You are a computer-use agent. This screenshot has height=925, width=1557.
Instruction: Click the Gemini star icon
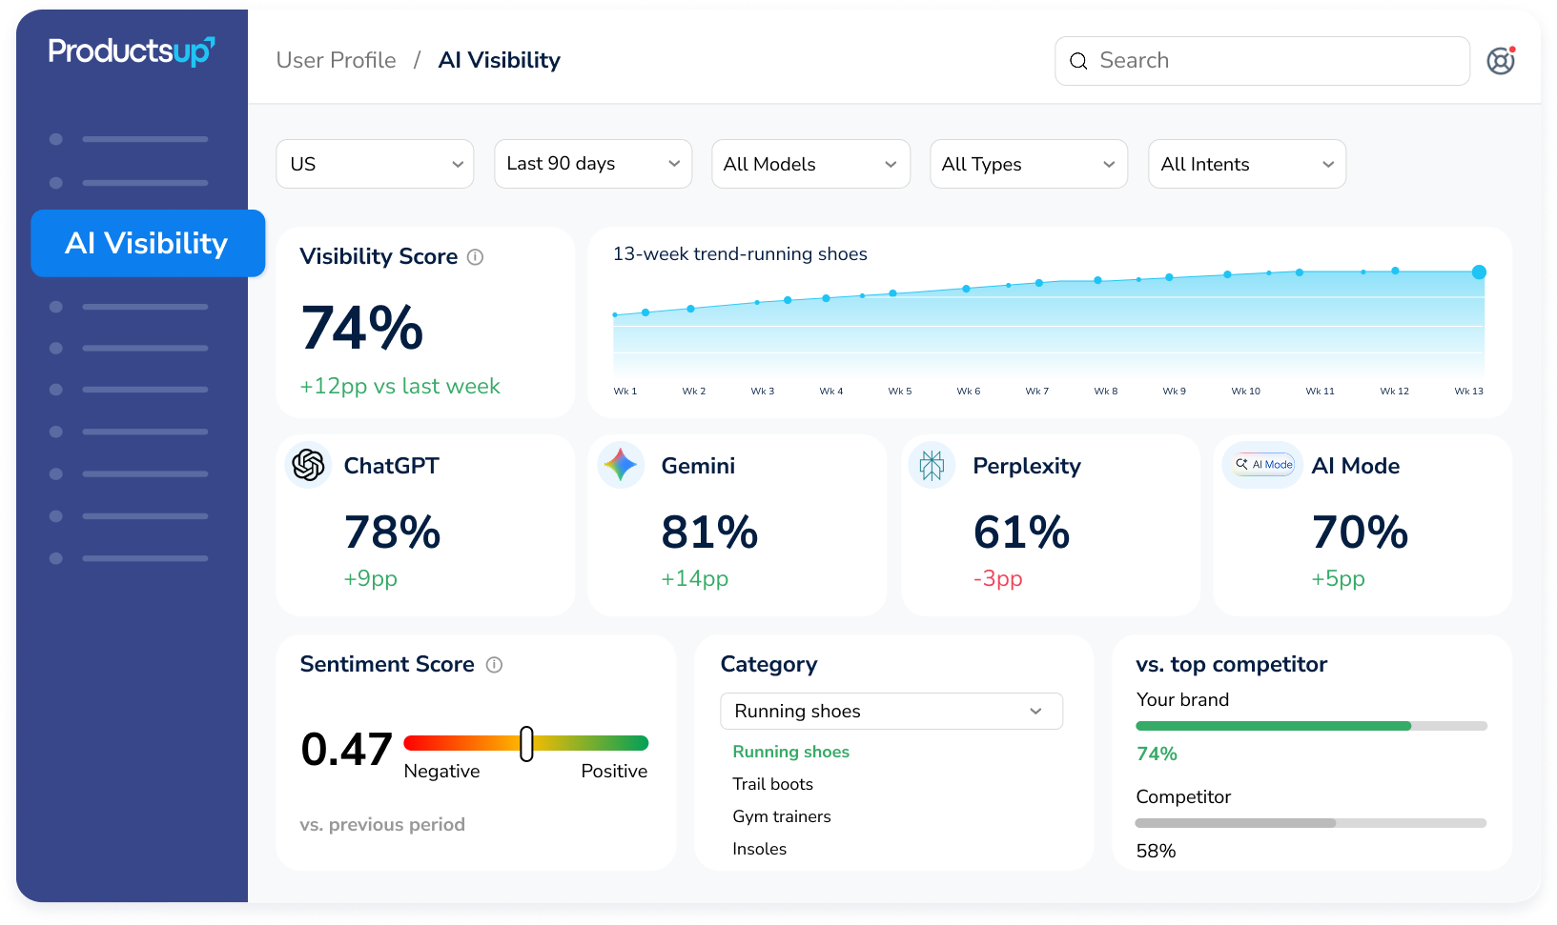coord(621,465)
